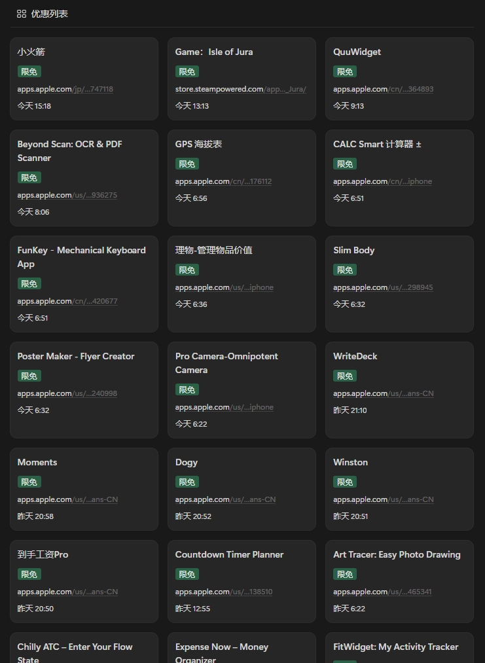Click the grid icon beside 优惠列表
The width and height of the screenshot is (485, 663).
[22, 14]
